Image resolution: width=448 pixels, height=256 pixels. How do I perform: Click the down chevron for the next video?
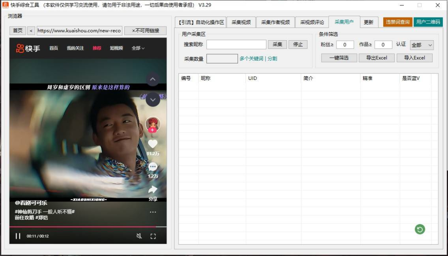point(153,100)
